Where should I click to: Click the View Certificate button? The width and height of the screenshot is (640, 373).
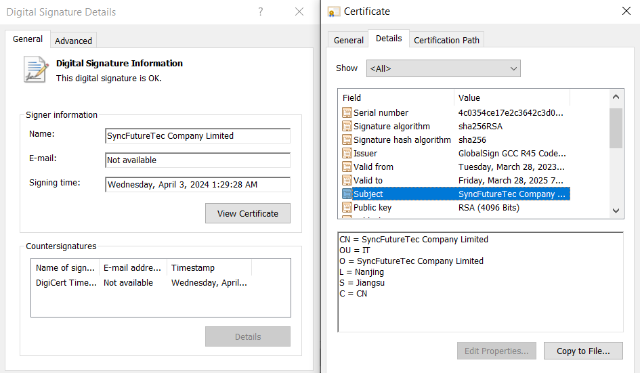pyautogui.click(x=248, y=213)
